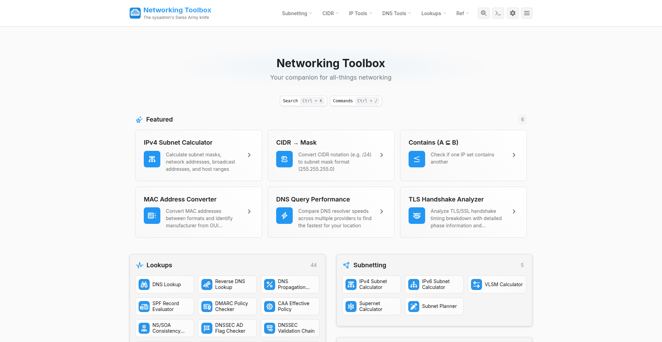The height and width of the screenshot is (342, 662).
Task: Open the settings gear icon
Action: click(x=513, y=13)
